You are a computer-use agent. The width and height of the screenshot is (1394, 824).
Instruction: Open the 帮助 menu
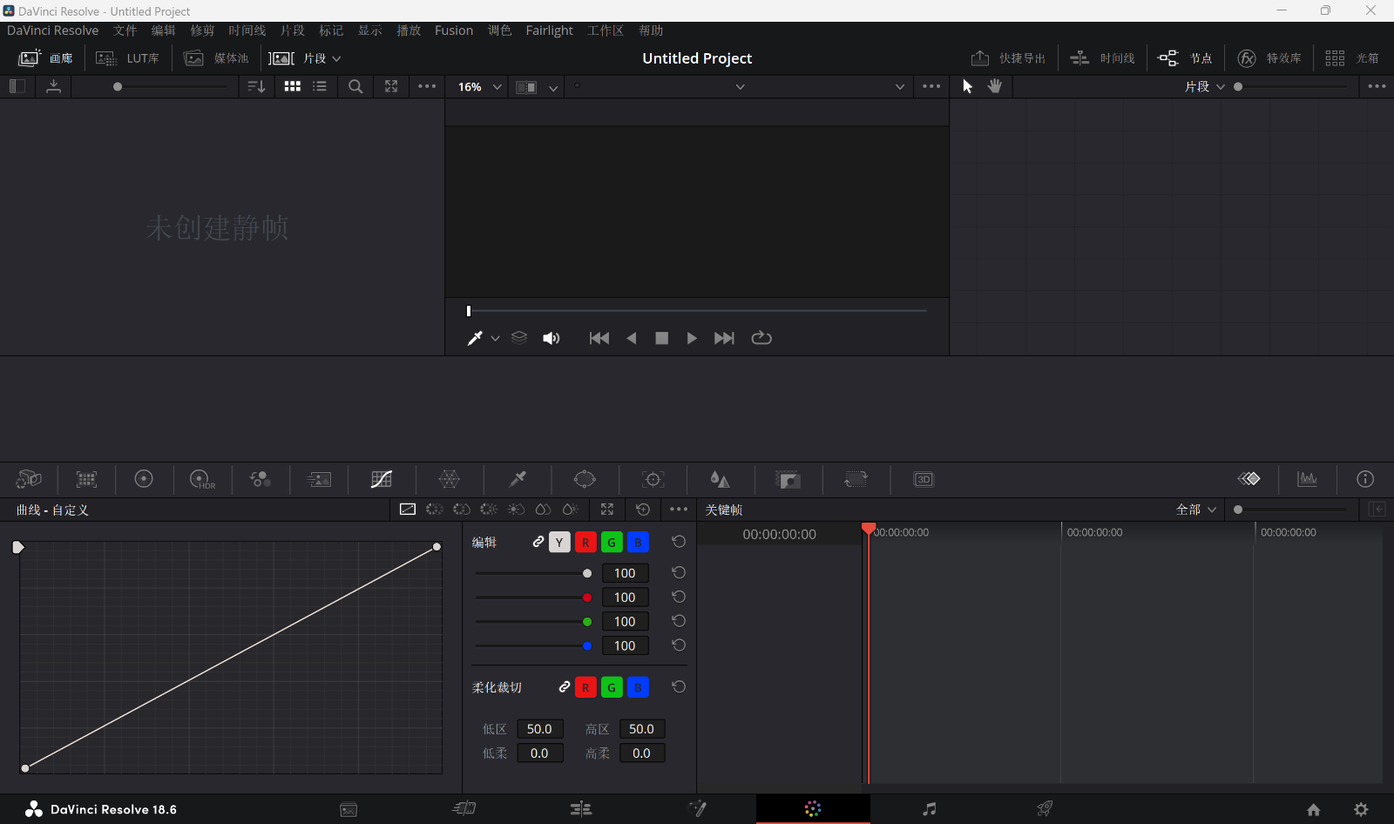651,30
